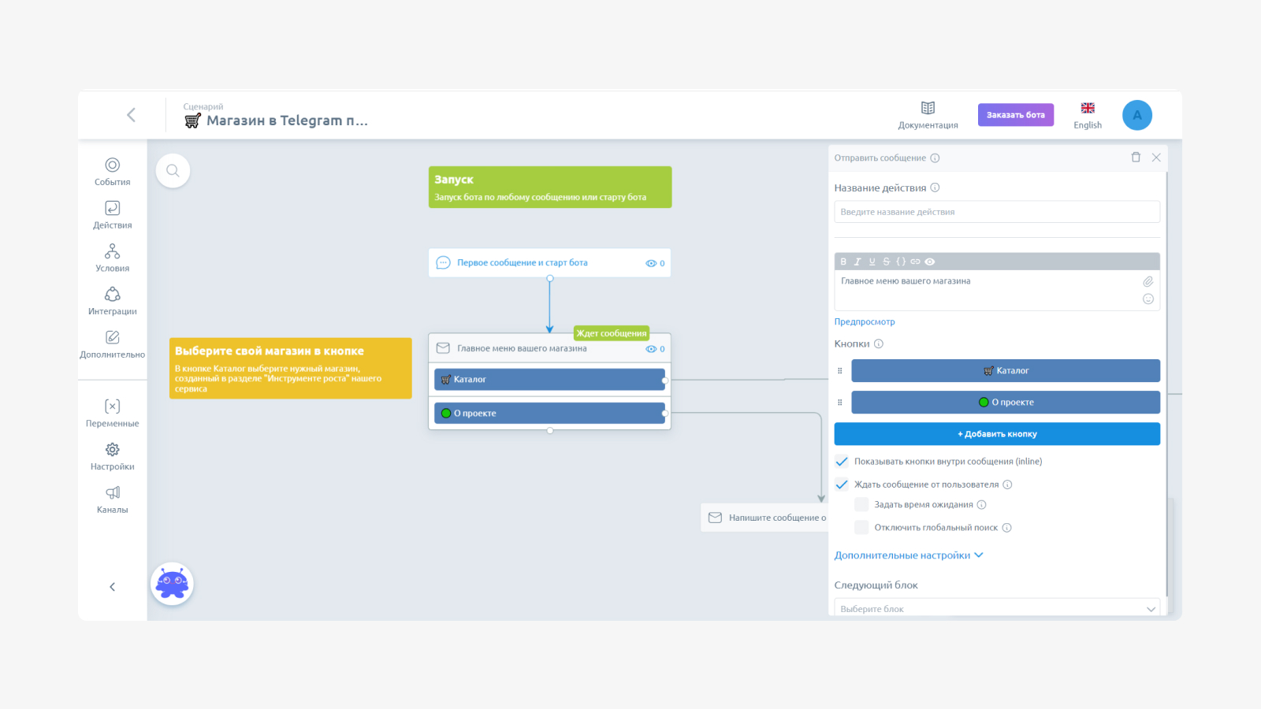This screenshot has height=709, width=1261.
Task: Open the emoji picker icon in the message editor
Action: [x=1148, y=299]
